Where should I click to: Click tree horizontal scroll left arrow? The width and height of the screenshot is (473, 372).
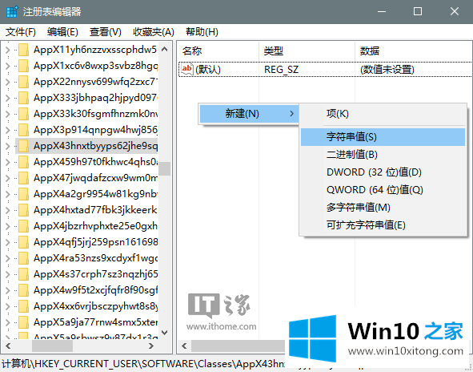pyautogui.click(x=8, y=346)
